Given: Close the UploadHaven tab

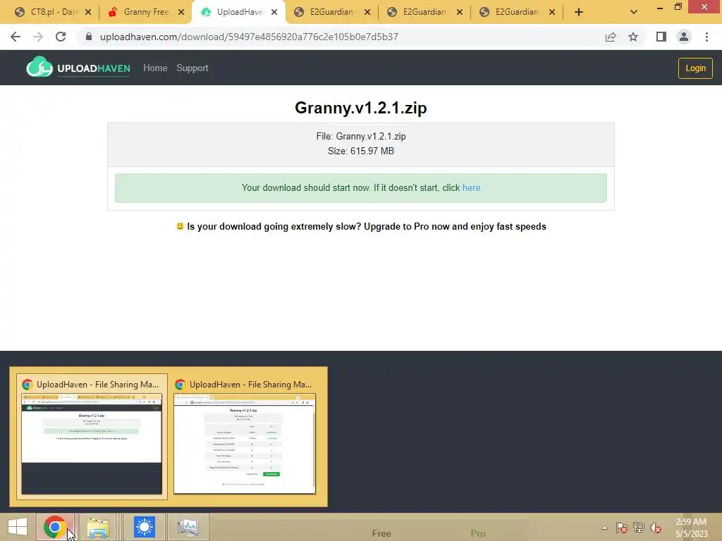Looking at the screenshot, I should pyautogui.click(x=274, y=13).
